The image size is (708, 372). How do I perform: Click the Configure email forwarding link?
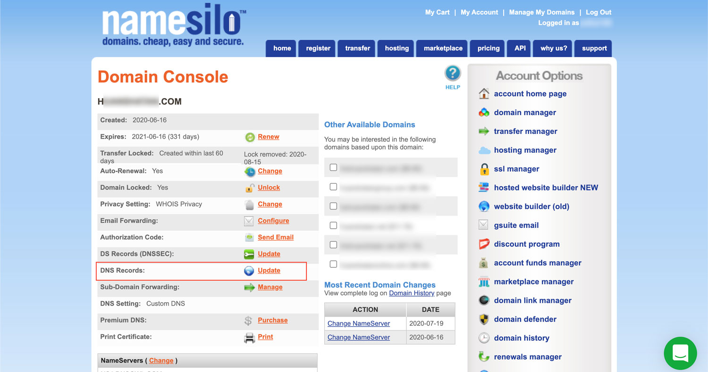point(273,221)
